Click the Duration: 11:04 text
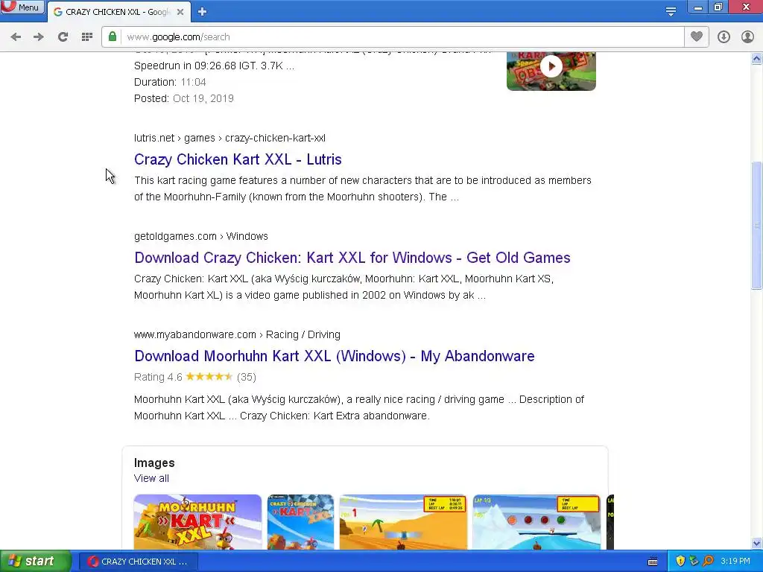Screen dimensions: 763x572 click(171, 82)
